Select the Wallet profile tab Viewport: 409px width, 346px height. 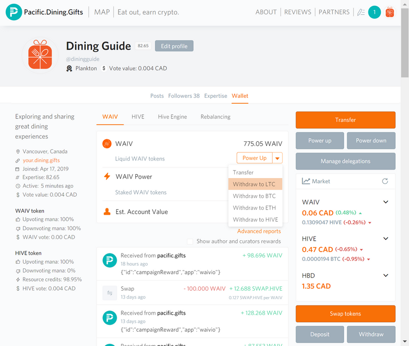pos(240,96)
